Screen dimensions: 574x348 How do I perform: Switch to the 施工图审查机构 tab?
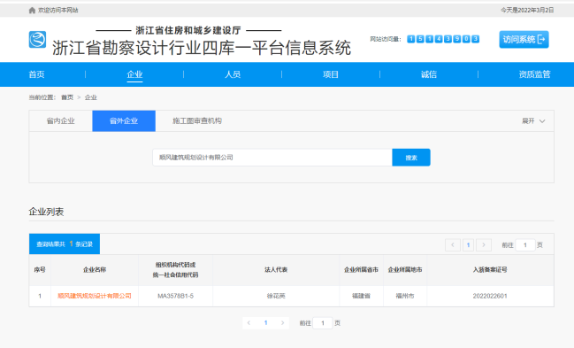(197, 121)
